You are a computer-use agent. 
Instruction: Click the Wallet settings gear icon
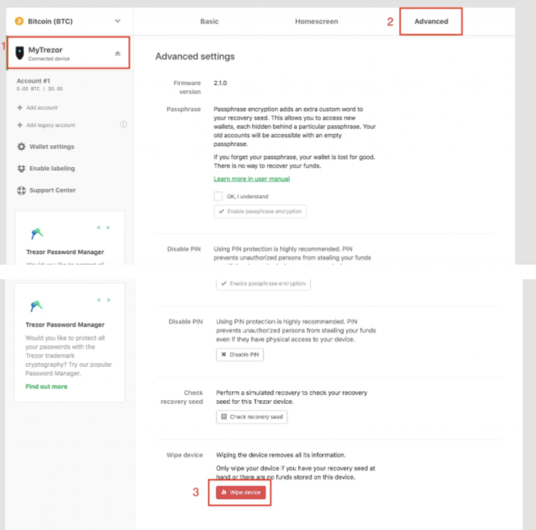(x=21, y=146)
